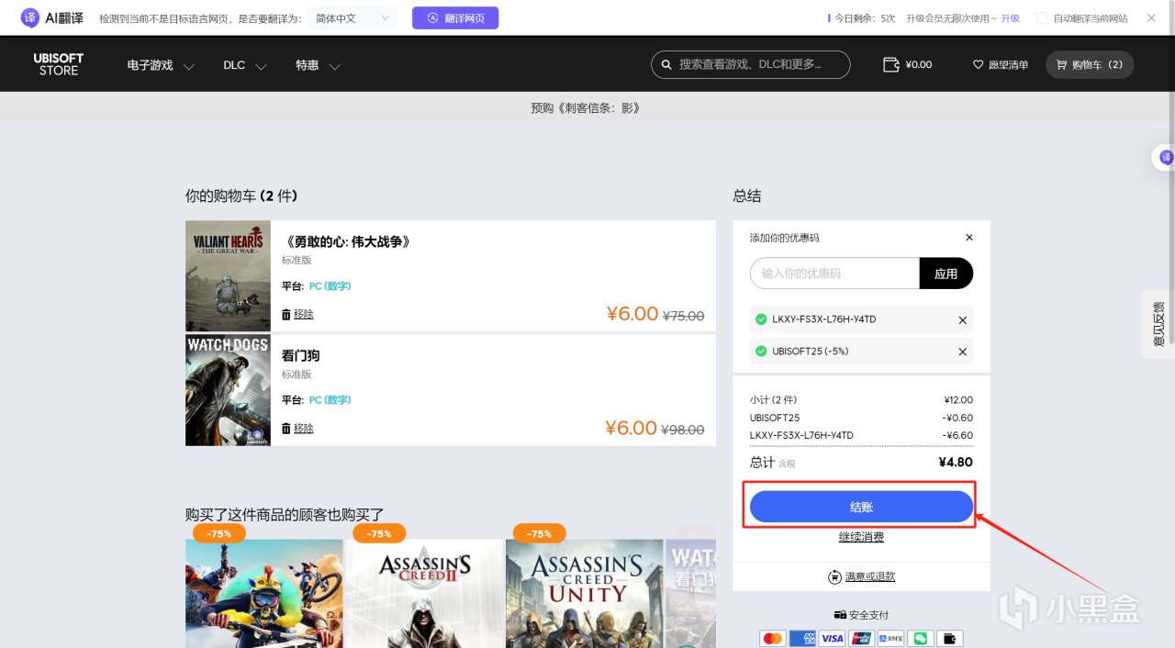Click the store search field
Image resolution: width=1175 pixels, height=648 pixels.
(751, 64)
